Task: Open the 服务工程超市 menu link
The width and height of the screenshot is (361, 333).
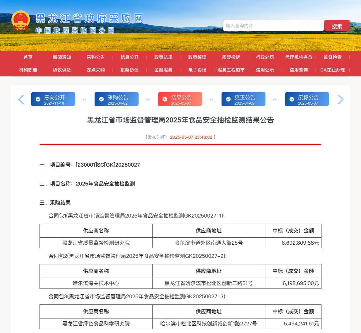Action: pos(231,70)
